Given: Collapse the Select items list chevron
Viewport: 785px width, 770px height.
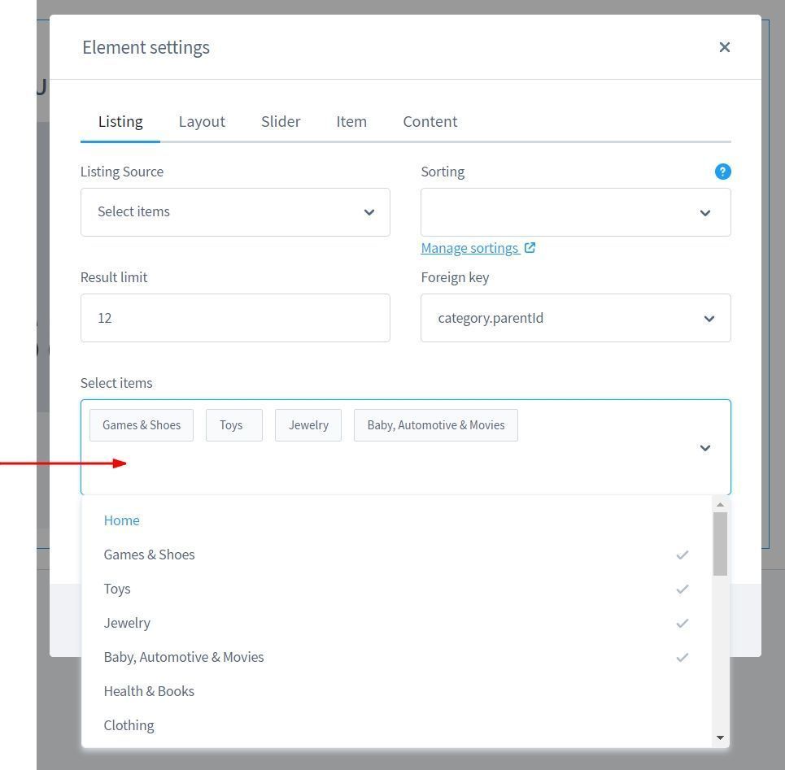Looking at the screenshot, I should tap(704, 448).
